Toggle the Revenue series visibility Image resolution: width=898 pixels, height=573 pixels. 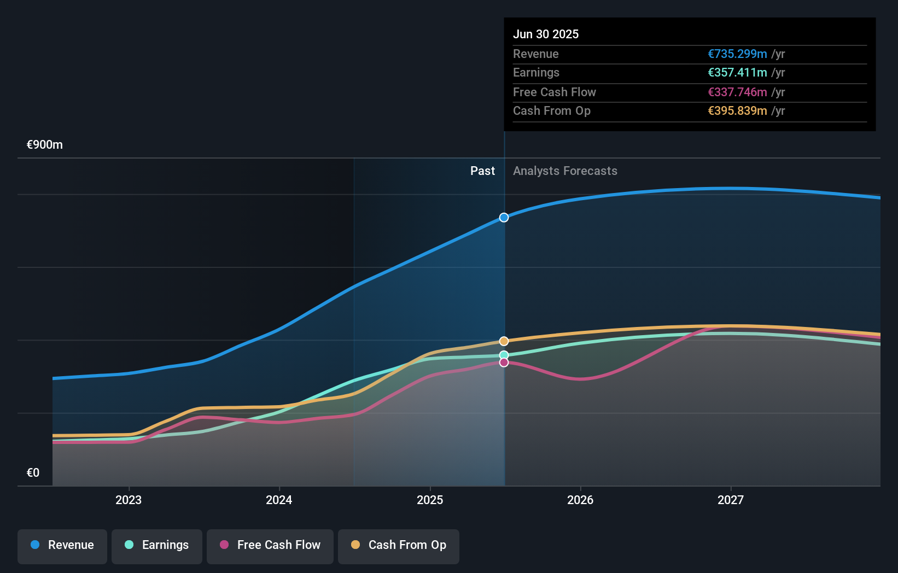62,545
